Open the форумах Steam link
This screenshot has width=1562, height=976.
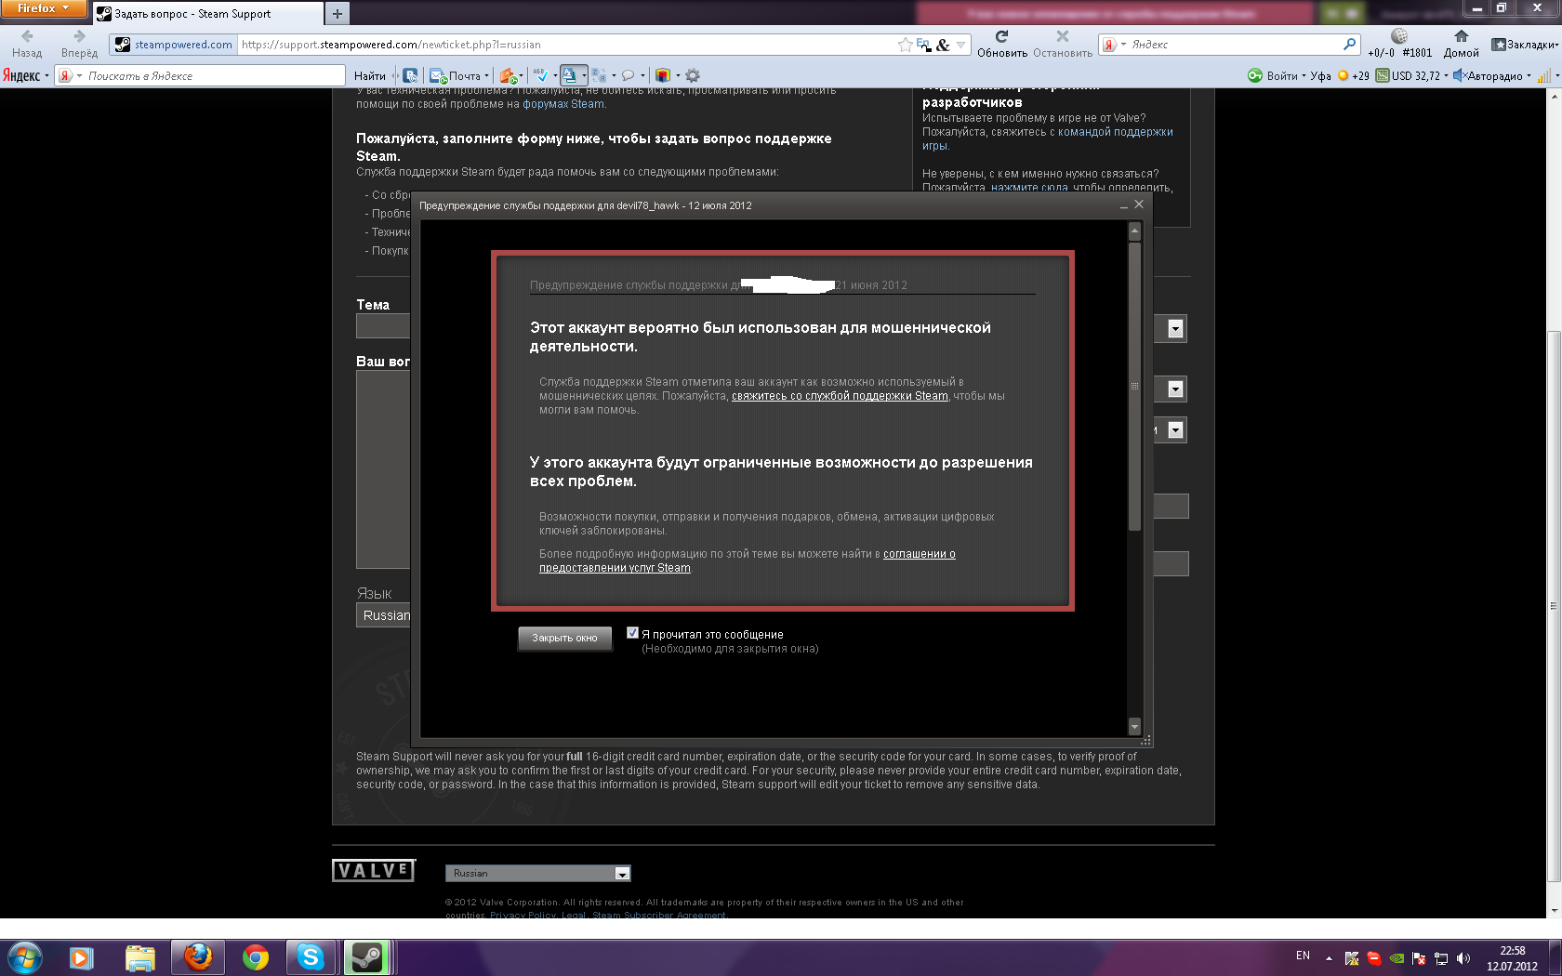point(563,104)
